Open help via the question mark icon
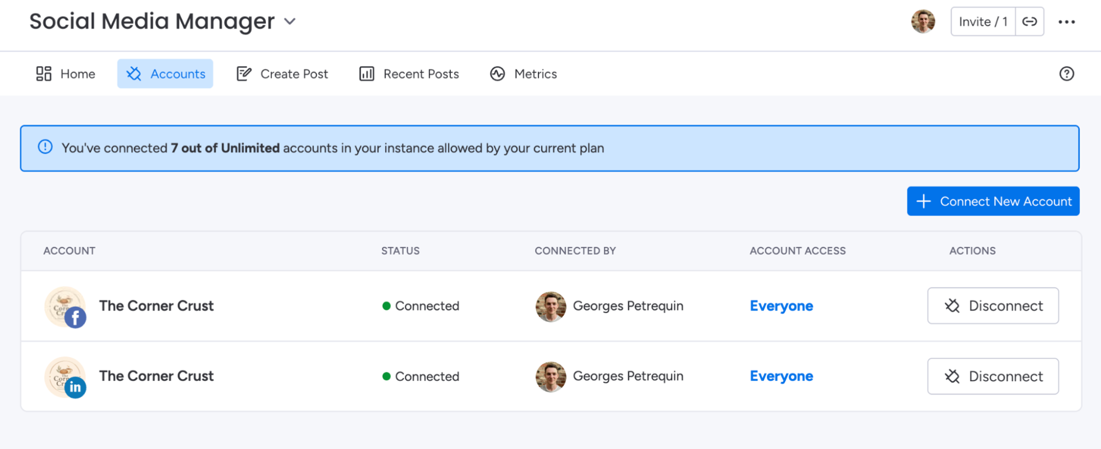This screenshot has height=449, width=1101. tap(1066, 74)
